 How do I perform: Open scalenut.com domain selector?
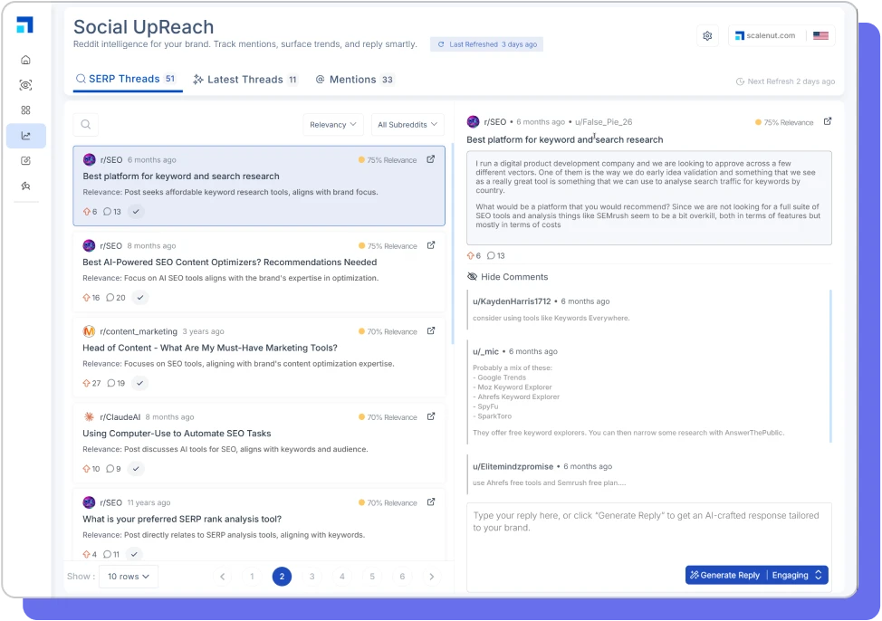pyautogui.click(x=766, y=35)
